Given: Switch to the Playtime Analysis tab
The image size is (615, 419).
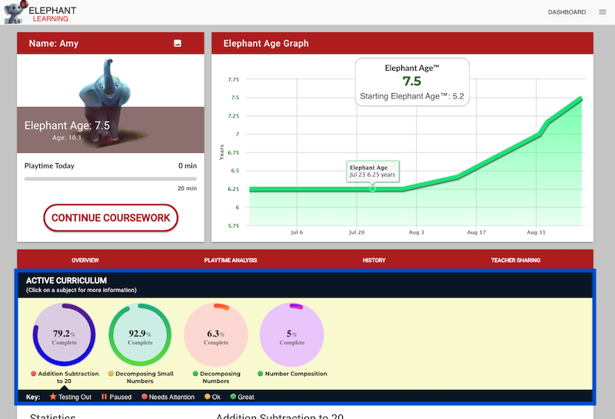Looking at the screenshot, I should coord(231,260).
